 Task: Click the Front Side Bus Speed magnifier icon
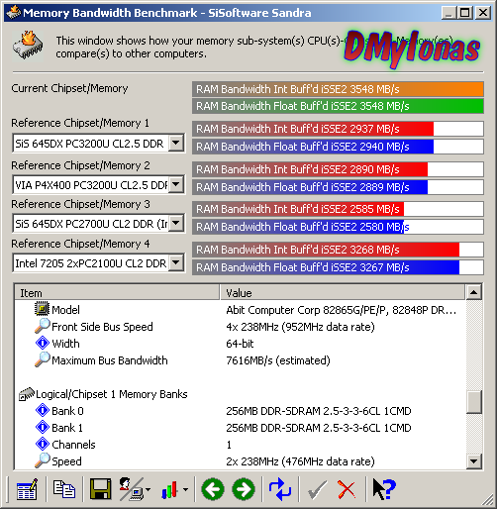(x=43, y=326)
